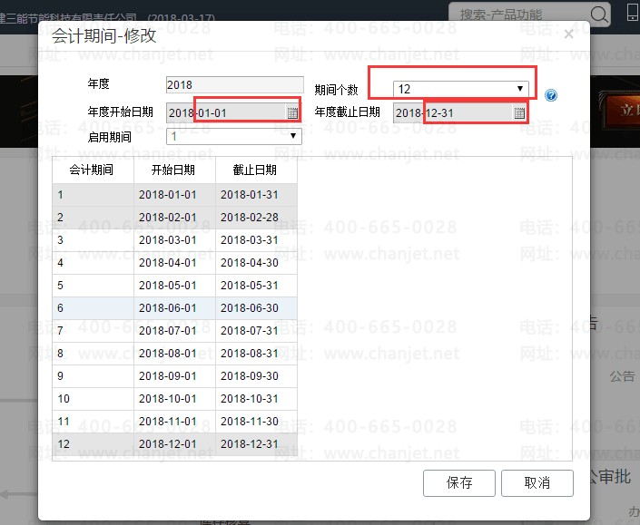Image resolution: width=640 pixels, height=525 pixels.
Task: Select period 1 row number cell
Action: [94, 195]
